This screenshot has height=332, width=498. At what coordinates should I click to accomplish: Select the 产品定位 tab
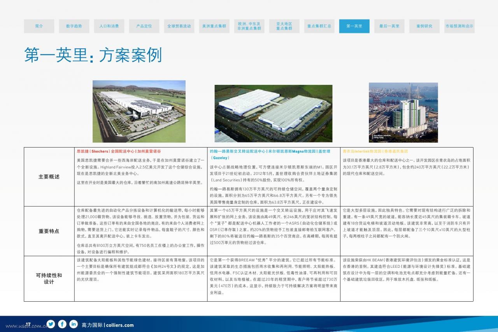click(144, 26)
